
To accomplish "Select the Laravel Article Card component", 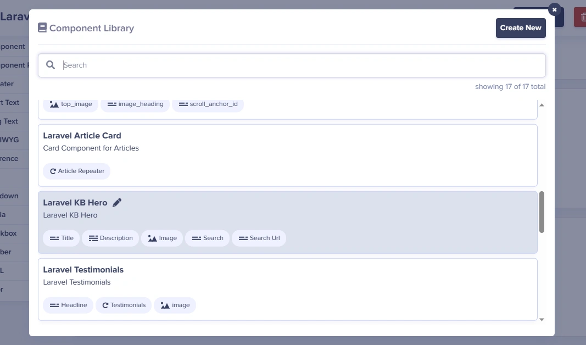I will coord(287,155).
